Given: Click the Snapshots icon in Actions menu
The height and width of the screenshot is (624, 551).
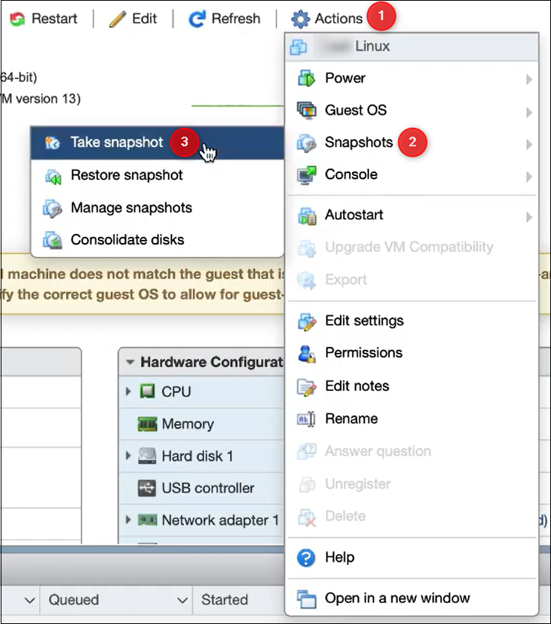Looking at the screenshot, I should [x=307, y=143].
